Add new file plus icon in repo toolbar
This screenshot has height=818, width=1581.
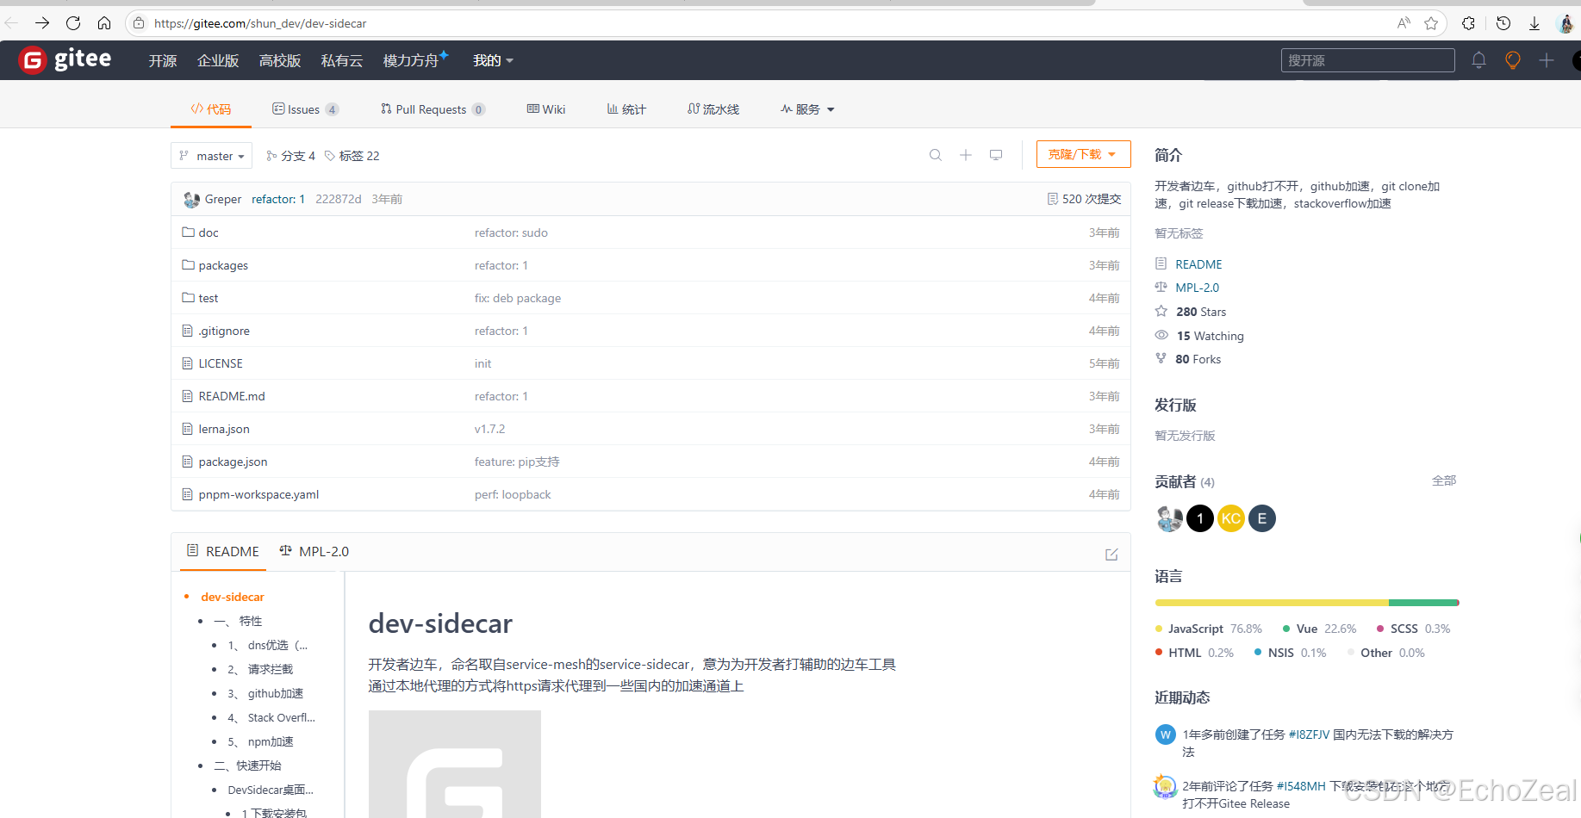click(966, 155)
